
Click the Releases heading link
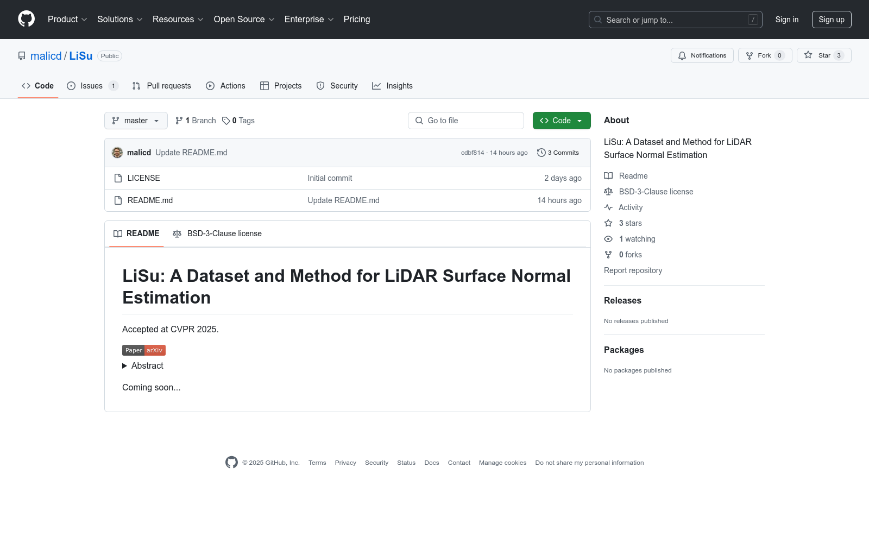(622, 300)
